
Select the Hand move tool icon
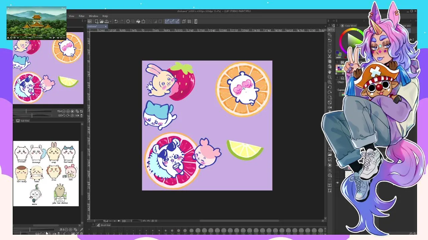tap(330, 72)
